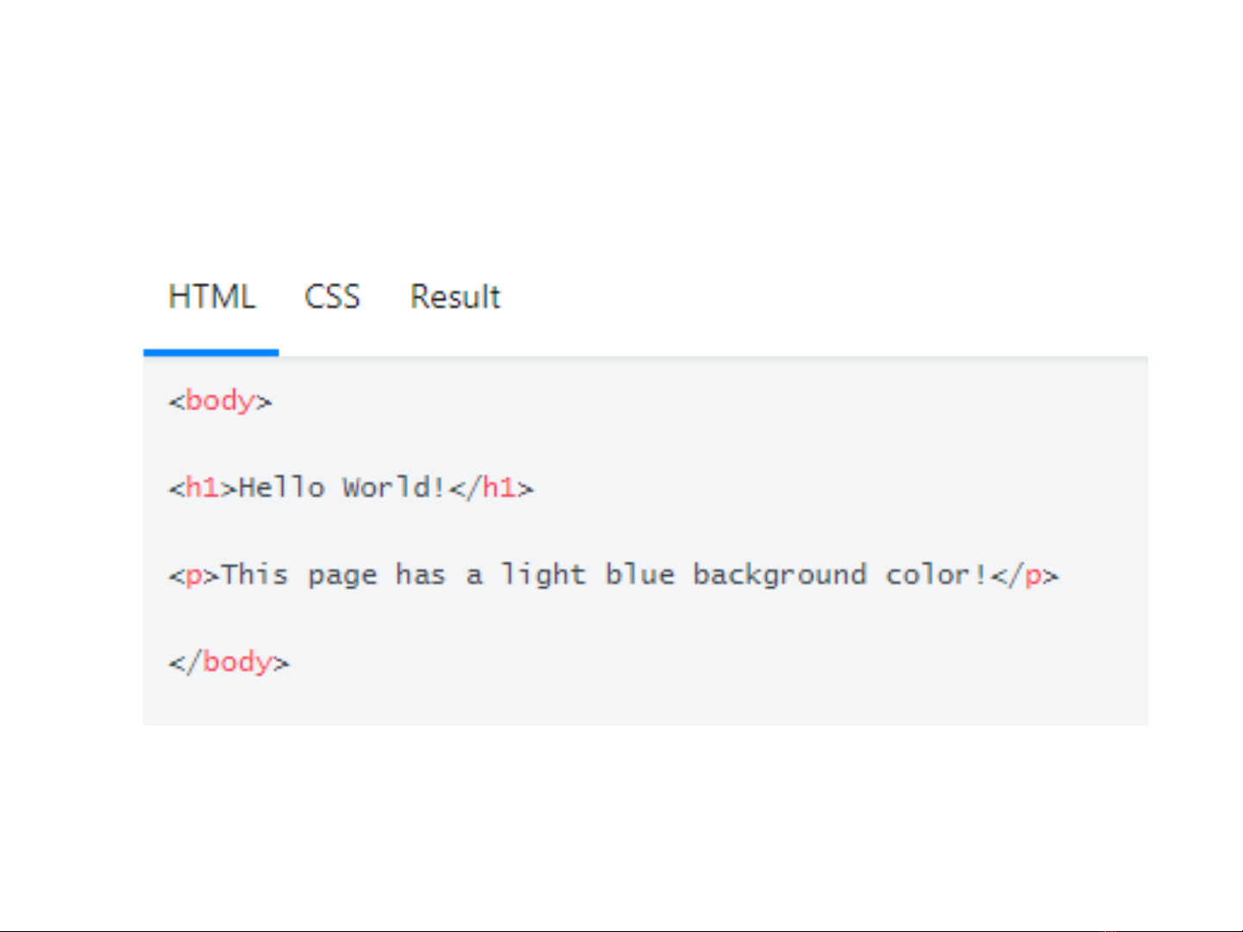Show the Result tab

(455, 297)
